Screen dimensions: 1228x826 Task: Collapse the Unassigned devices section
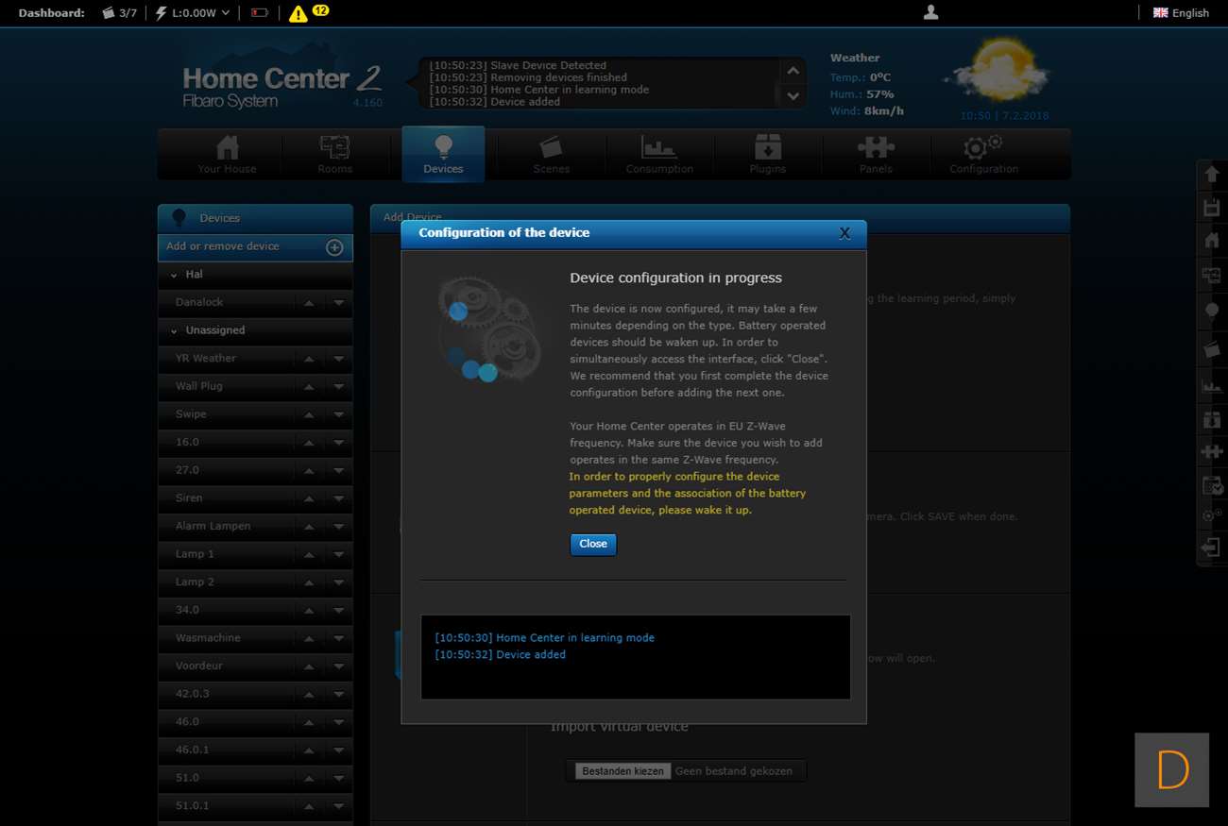(174, 331)
